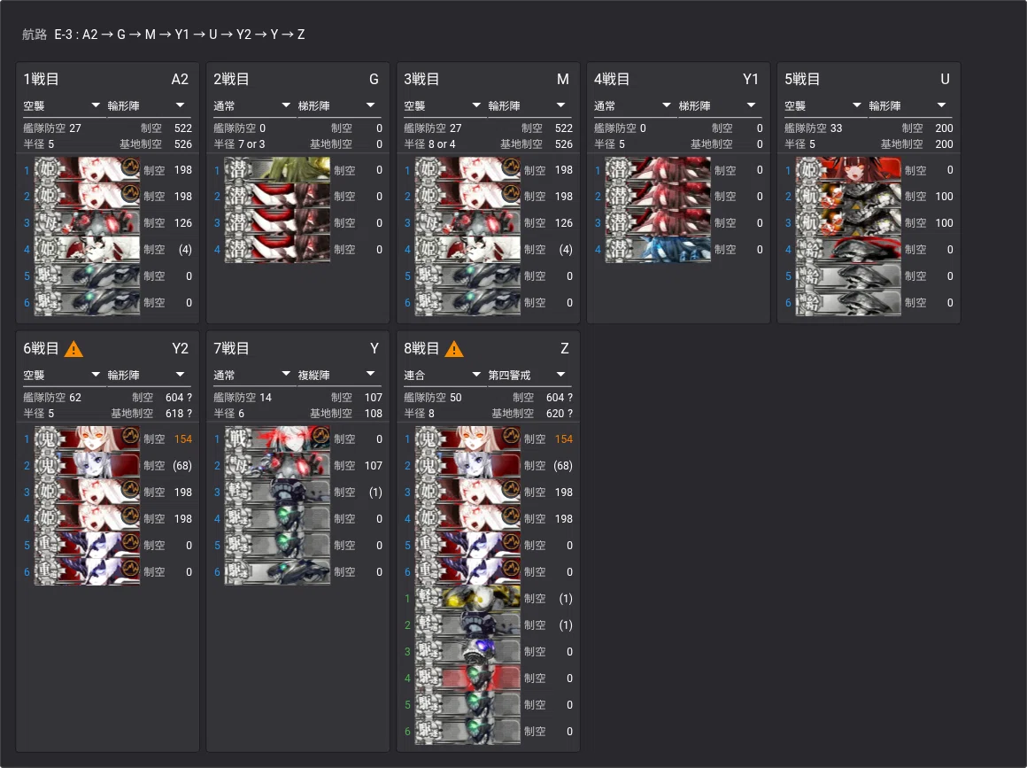This screenshot has width=1027, height=768.
Task: Select enemy ship 1 banner in 1戦目
Action: coord(87,170)
